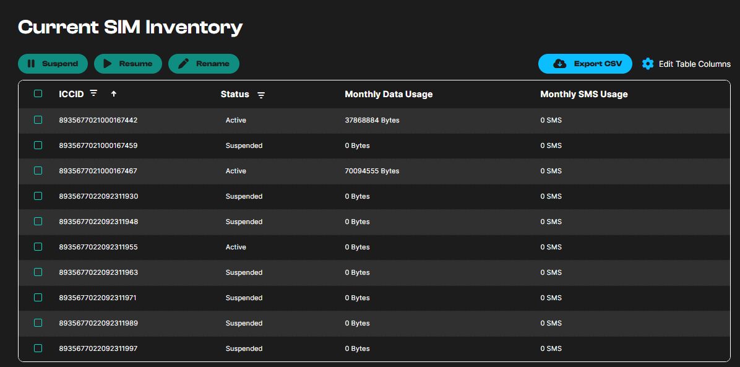Click the pause icon on the Suspend button
This screenshot has height=367, width=740.
tap(32, 63)
